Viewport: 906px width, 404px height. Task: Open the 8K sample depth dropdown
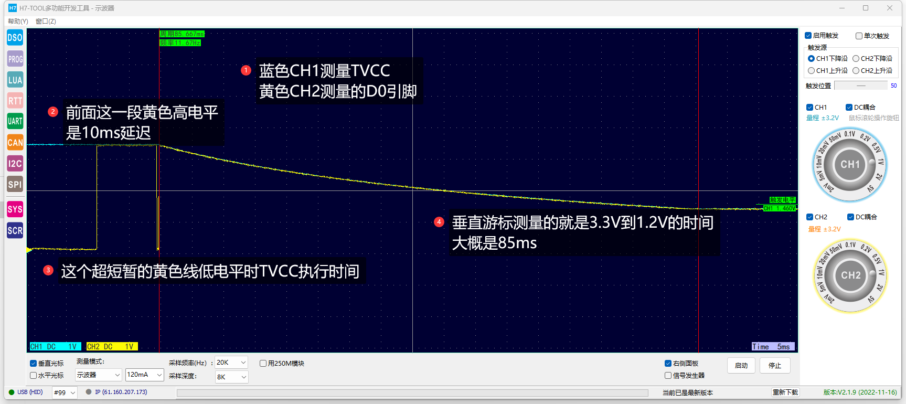click(x=231, y=377)
